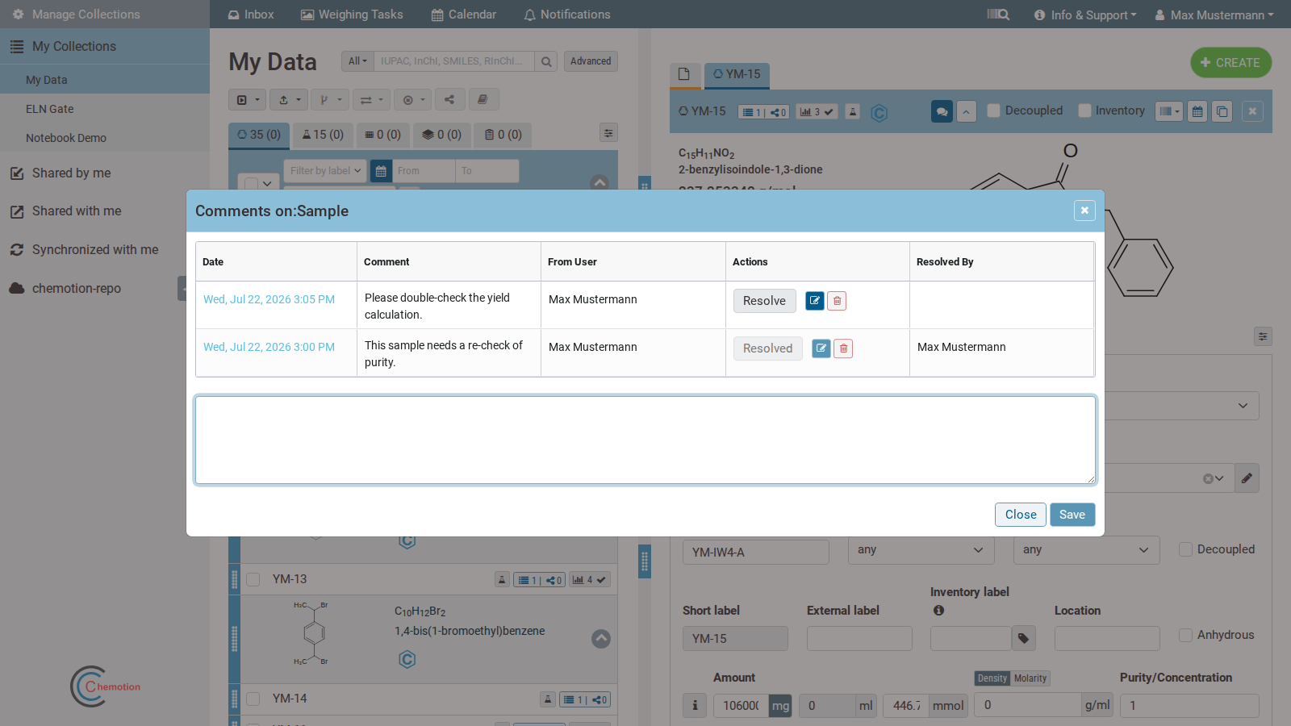Image resolution: width=1291 pixels, height=726 pixels.
Task: Enable the Anhydrous checkbox
Action: click(1185, 635)
